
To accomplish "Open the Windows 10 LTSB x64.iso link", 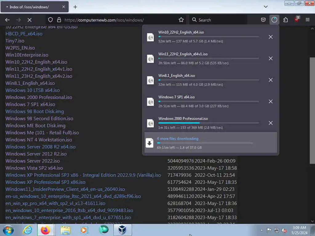I will (x=33, y=90).
